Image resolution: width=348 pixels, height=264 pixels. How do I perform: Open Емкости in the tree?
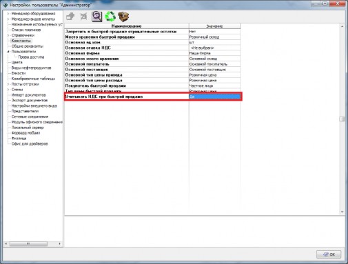click(x=19, y=73)
